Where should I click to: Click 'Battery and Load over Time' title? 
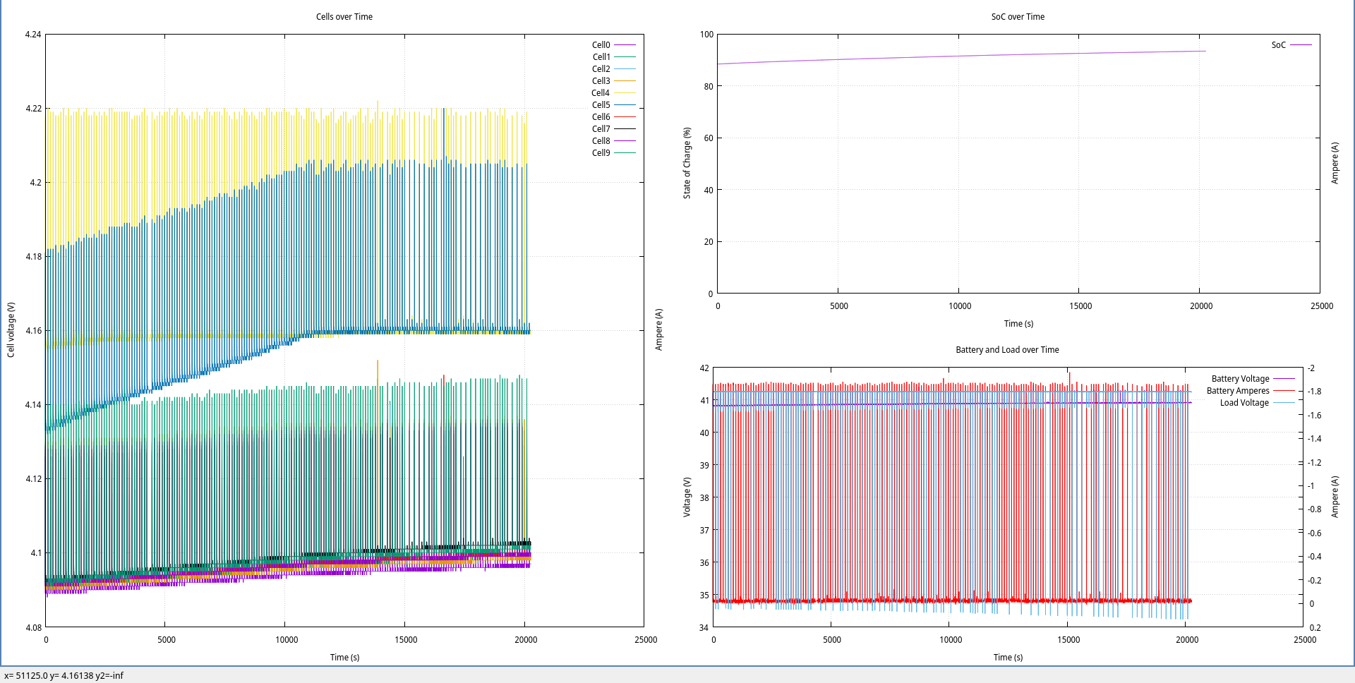pyautogui.click(x=1007, y=350)
